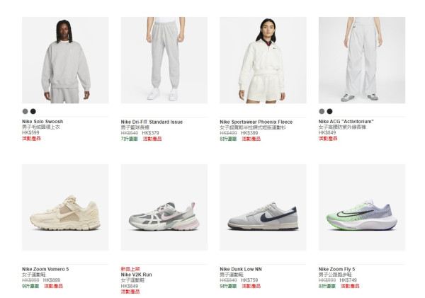
Task: View Nike Zoom Fly 5 shoe photo
Action: [361, 208]
